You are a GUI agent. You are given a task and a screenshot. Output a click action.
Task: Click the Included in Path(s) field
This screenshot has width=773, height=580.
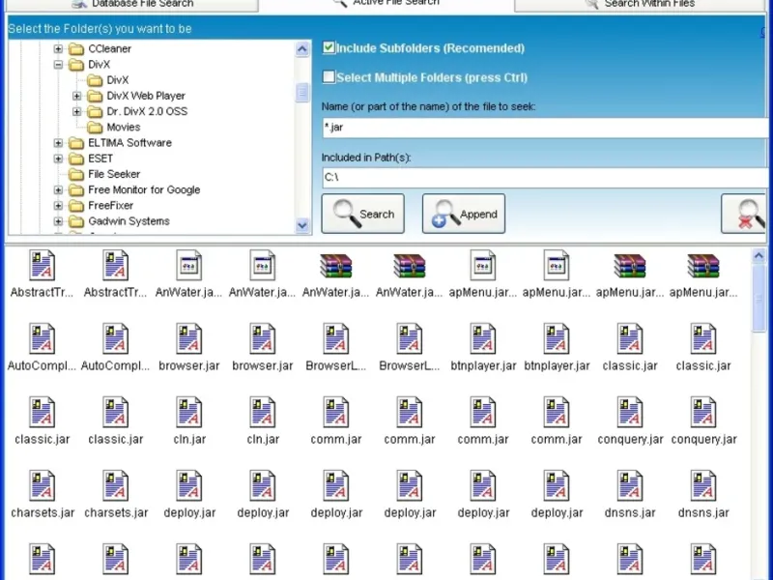546,178
